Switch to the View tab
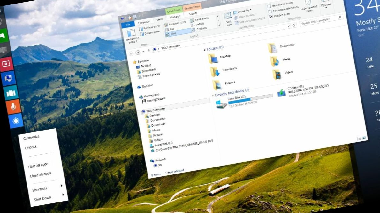This screenshot has width=380, height=213. pos(159,19)
